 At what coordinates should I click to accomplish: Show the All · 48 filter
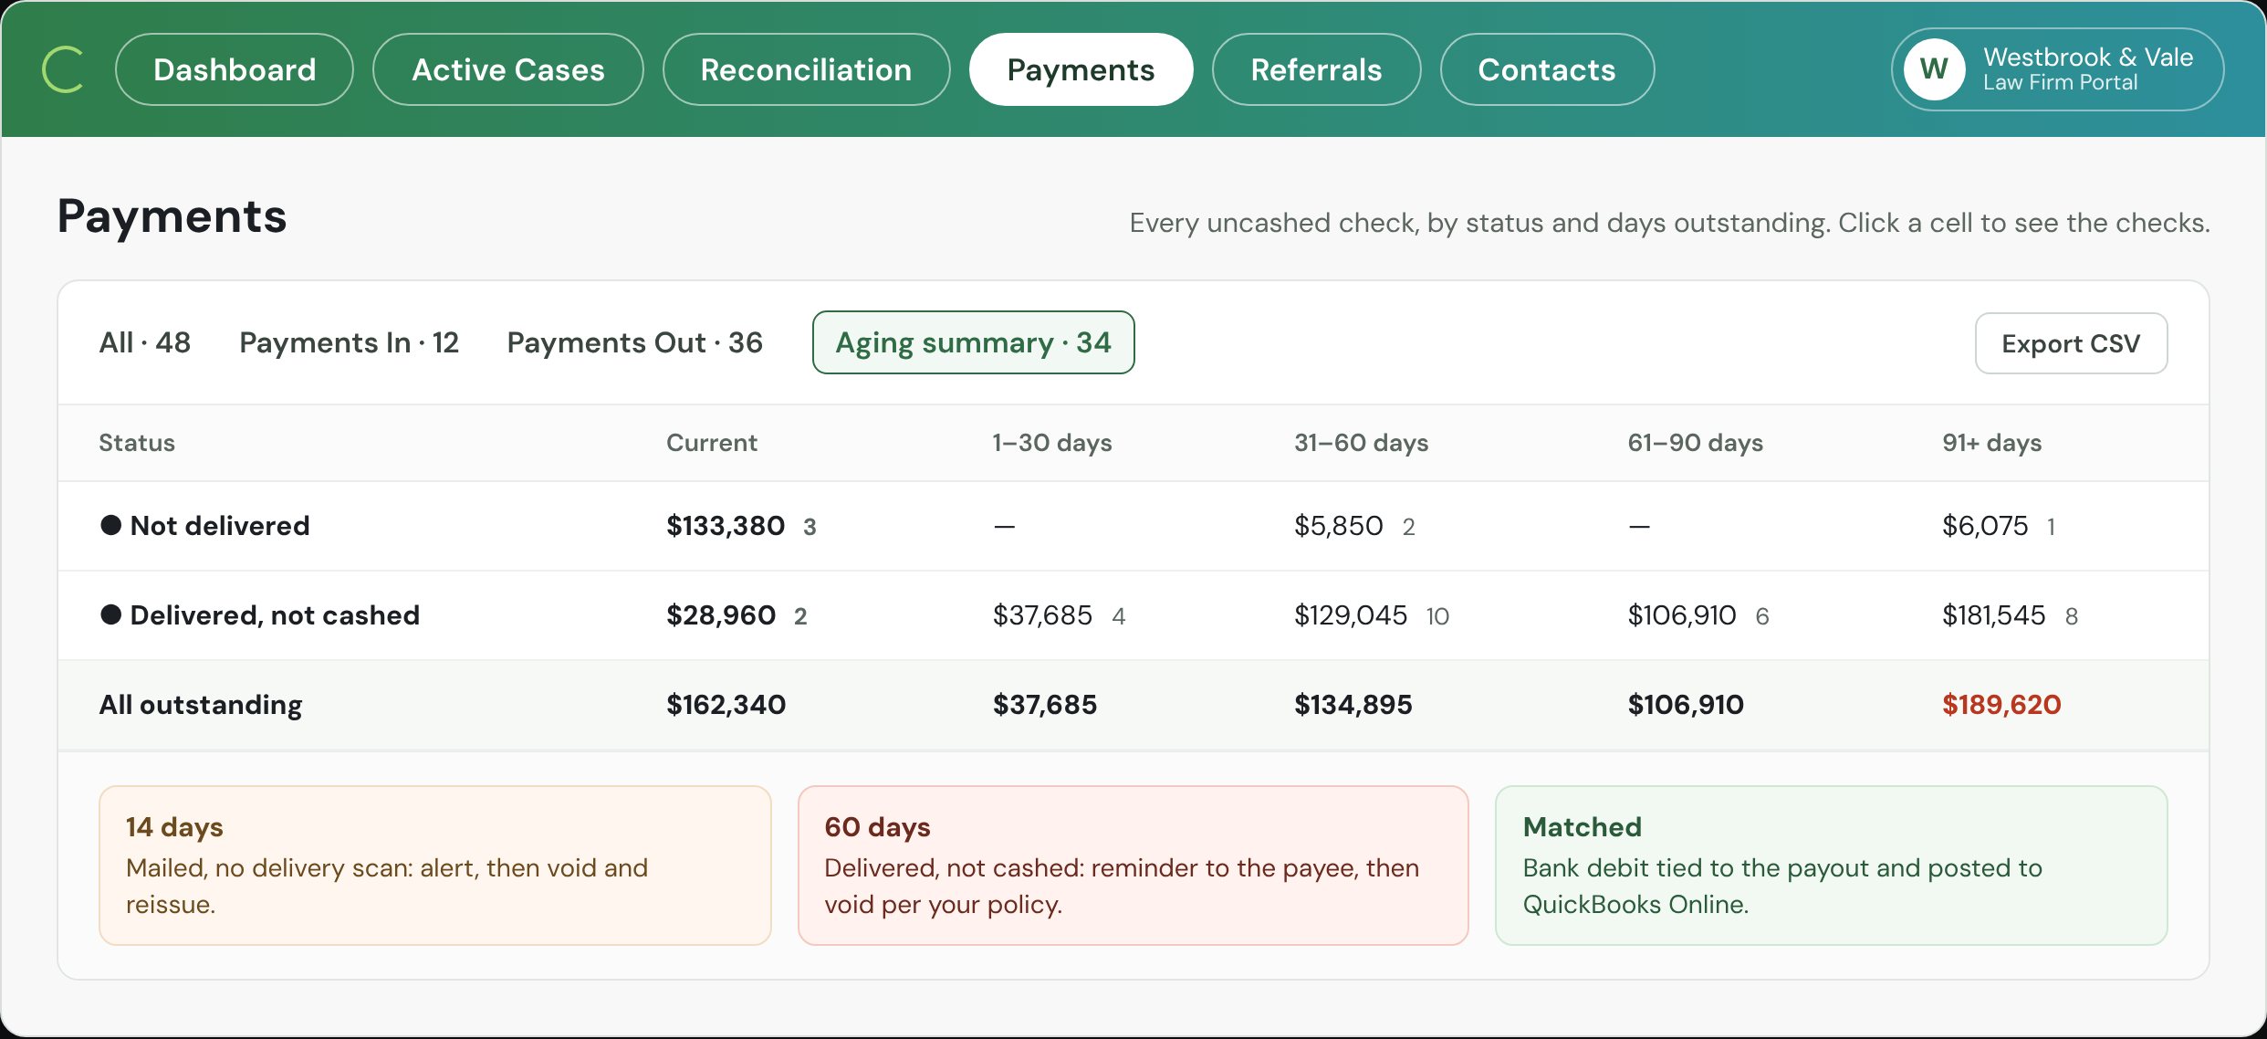click(145, 342)
